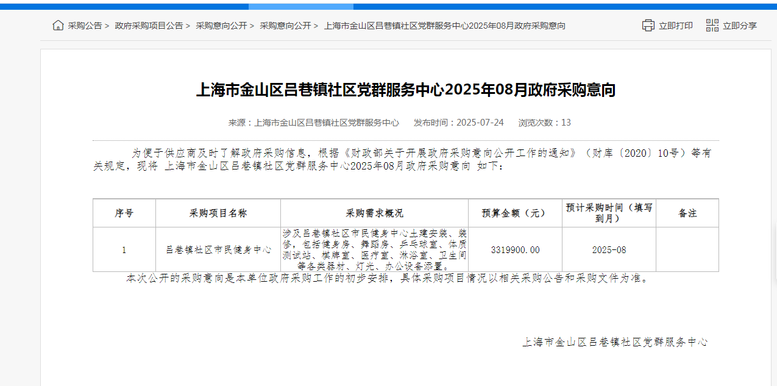This screenshot has width=777, height=386.
Task: Click the 来源 source text
Action: pos(314,123)
